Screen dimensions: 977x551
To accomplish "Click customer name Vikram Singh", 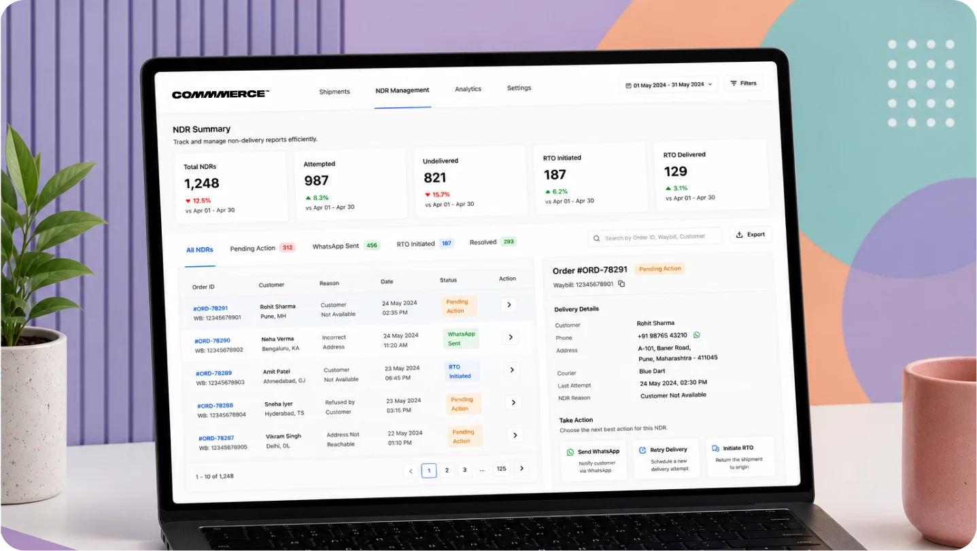I will (284, 436).
